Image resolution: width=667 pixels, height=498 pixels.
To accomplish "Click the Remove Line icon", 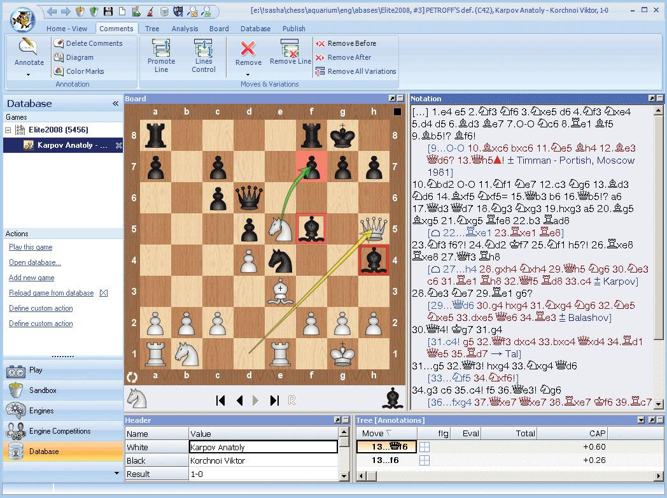I will pyautogui.click(x=290, y=48).
